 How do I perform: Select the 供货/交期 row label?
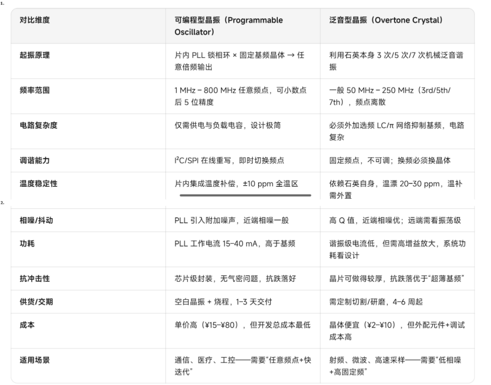[36, 302]
